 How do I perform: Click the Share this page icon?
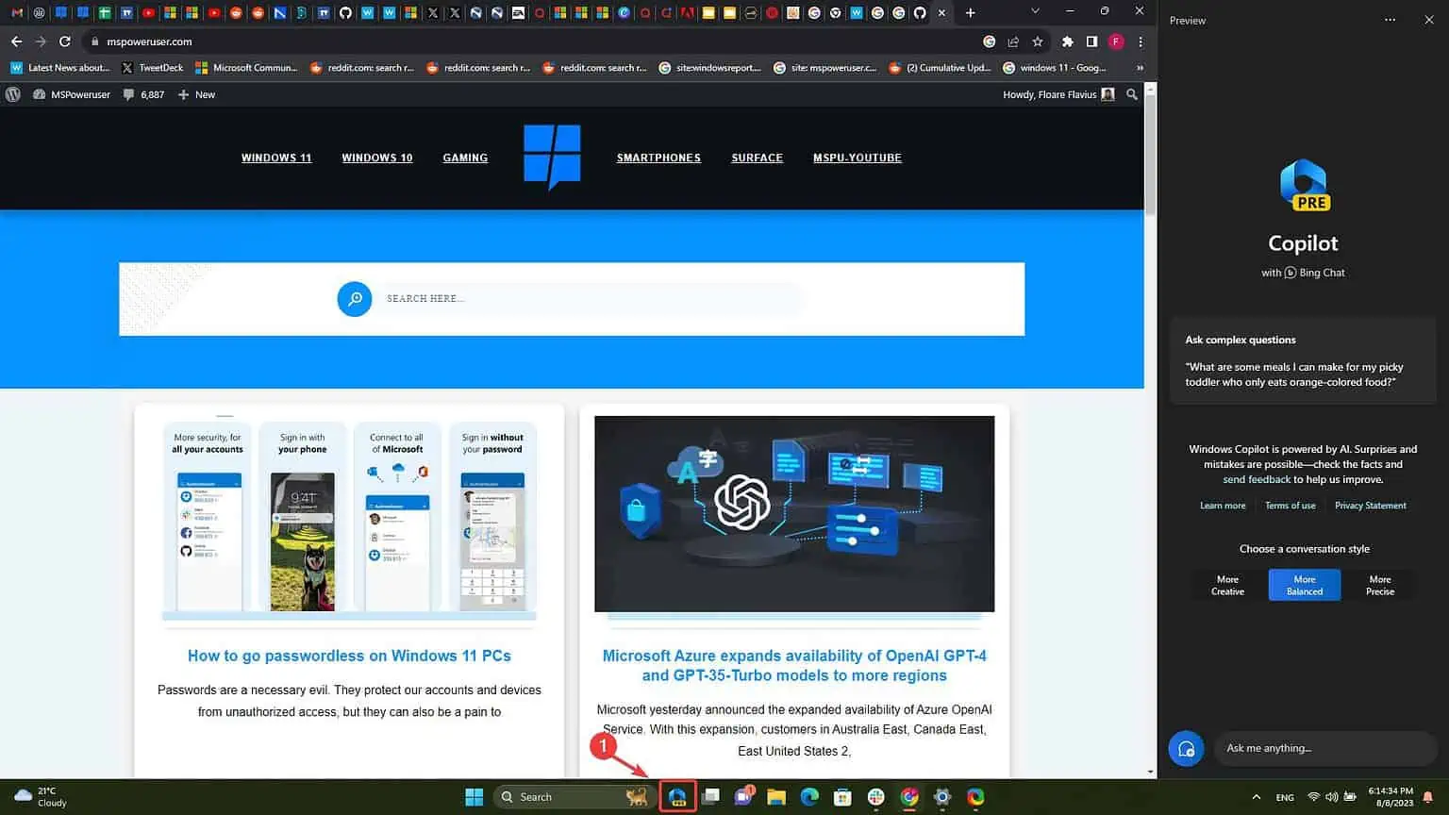tap(1013, 42)
